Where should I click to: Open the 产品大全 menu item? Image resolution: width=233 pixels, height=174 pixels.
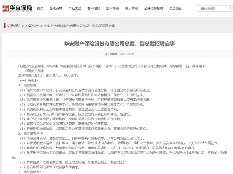pyautogui.click(x=75, y=8)
